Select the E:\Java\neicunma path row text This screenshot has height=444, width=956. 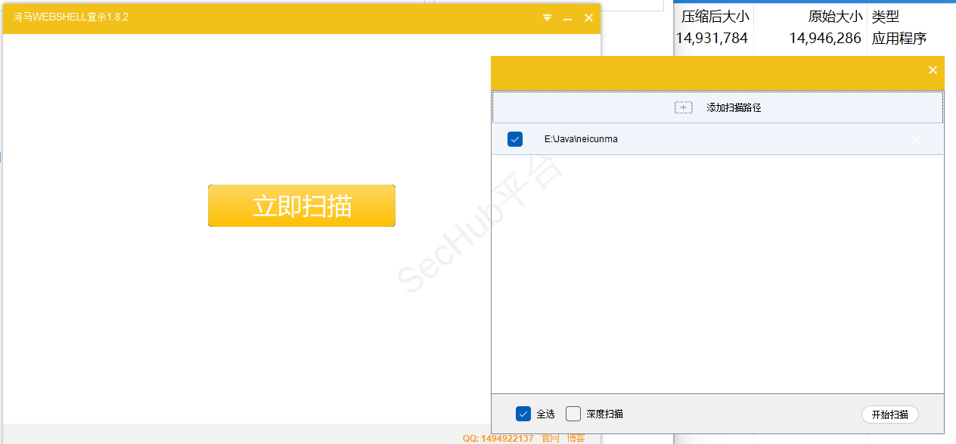tap(581, 139)
